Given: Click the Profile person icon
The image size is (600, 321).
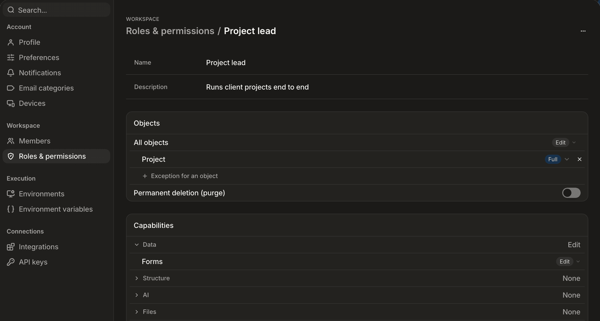Looking at the screenshot, I should pos(11,42).
